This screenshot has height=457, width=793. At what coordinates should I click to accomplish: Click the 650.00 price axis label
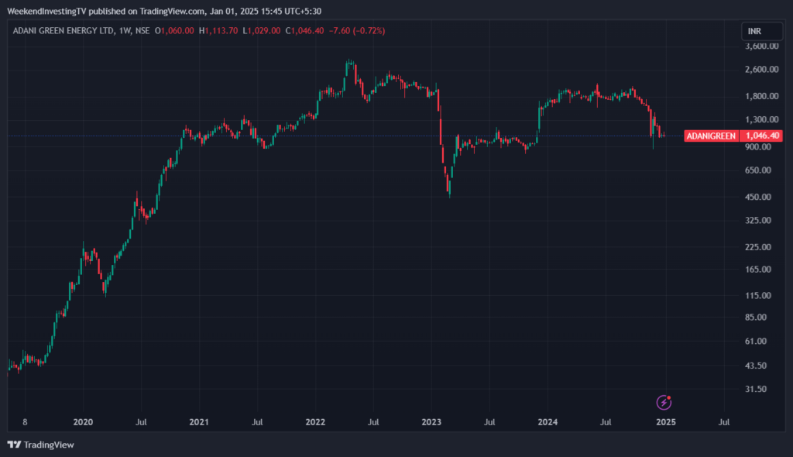(758, 170)
